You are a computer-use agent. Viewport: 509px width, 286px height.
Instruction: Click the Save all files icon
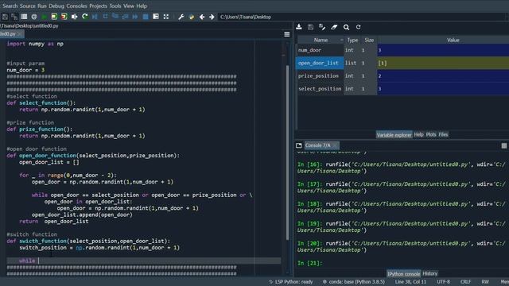click(14, 17)
